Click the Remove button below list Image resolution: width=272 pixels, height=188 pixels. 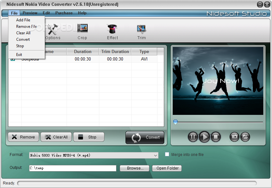click(x=23, y=137)
